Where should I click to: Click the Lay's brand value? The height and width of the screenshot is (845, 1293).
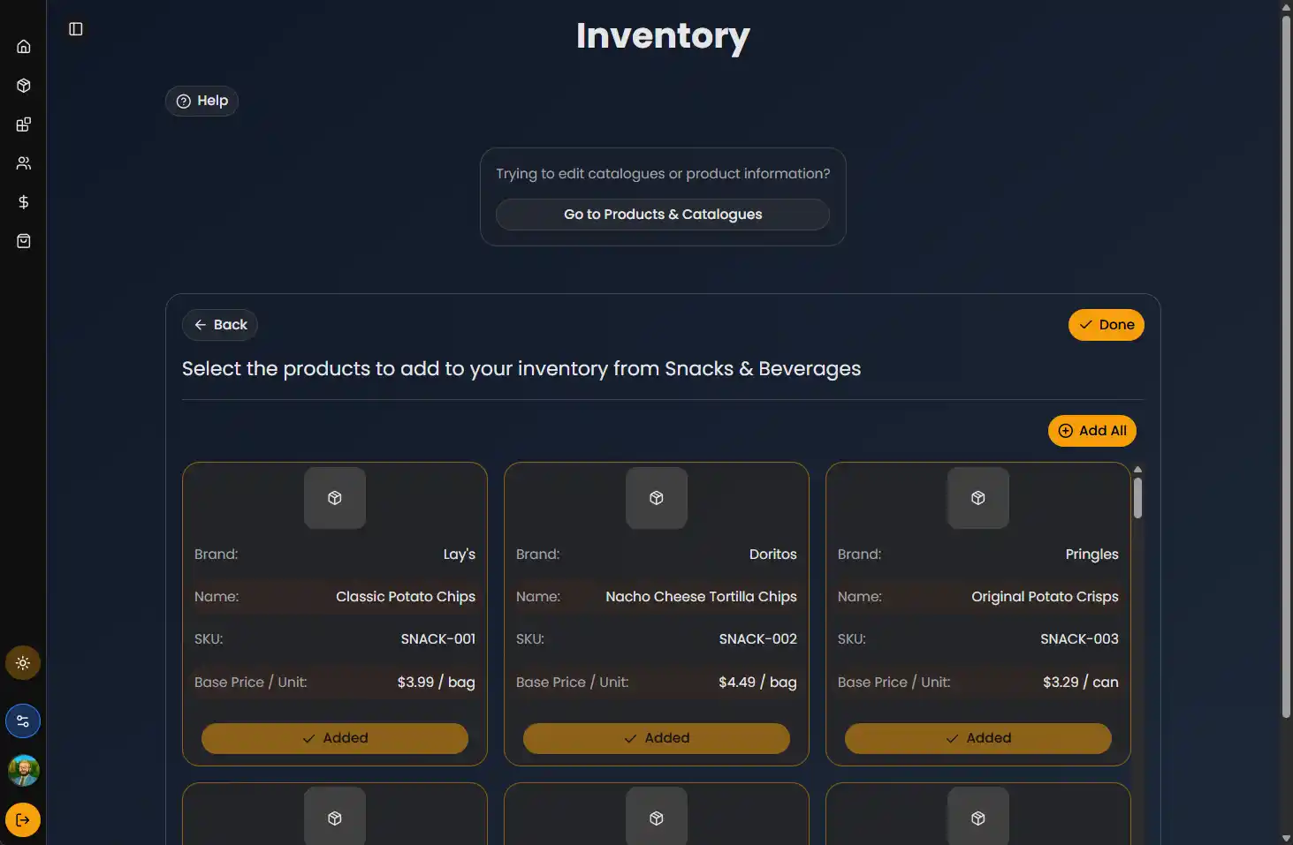pos(460,555)
